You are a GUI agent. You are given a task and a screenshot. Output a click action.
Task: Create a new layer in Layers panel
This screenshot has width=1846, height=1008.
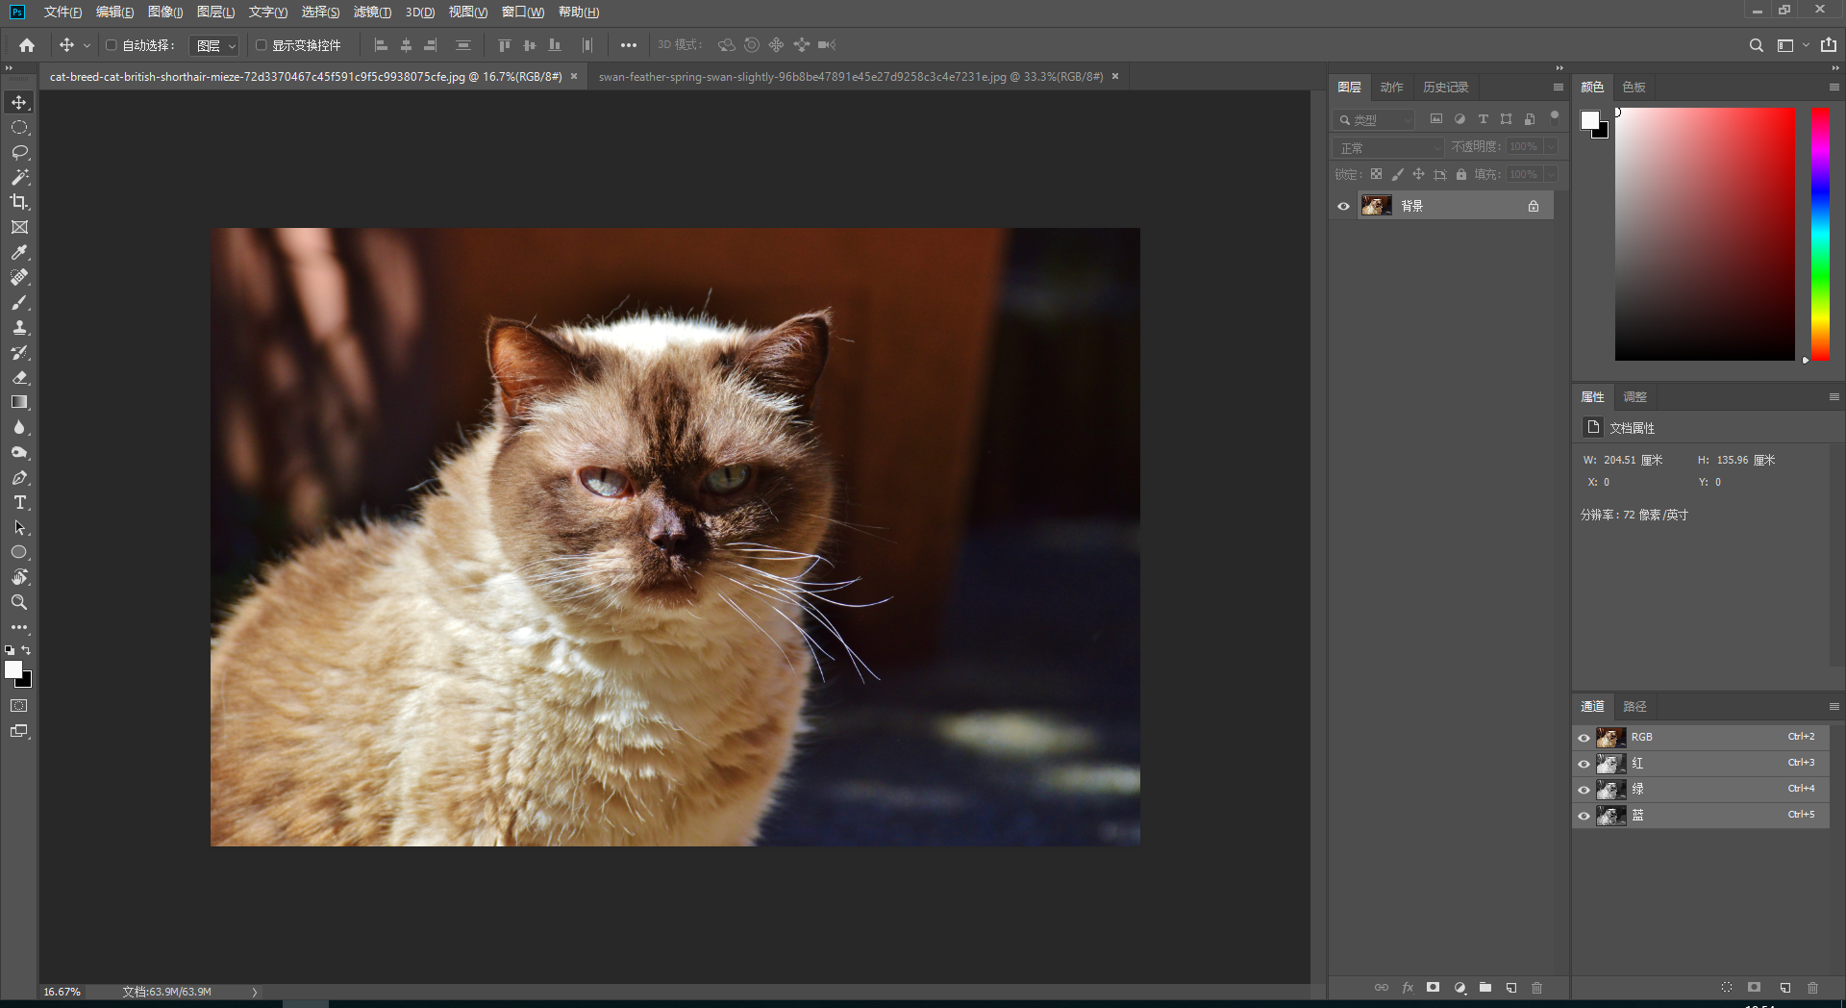(x=1511, y=988)
